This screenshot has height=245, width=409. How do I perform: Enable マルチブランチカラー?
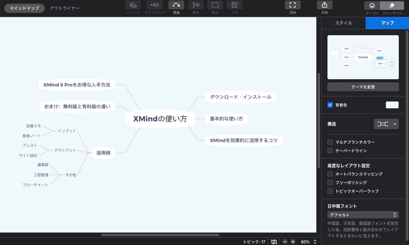pyautogui.click(x=330, y=142)
